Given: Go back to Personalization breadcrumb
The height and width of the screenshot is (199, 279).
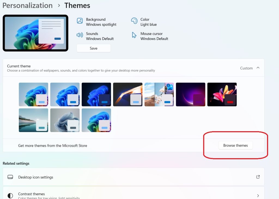Looking at the screenshot, I should (x=28, y=5).
